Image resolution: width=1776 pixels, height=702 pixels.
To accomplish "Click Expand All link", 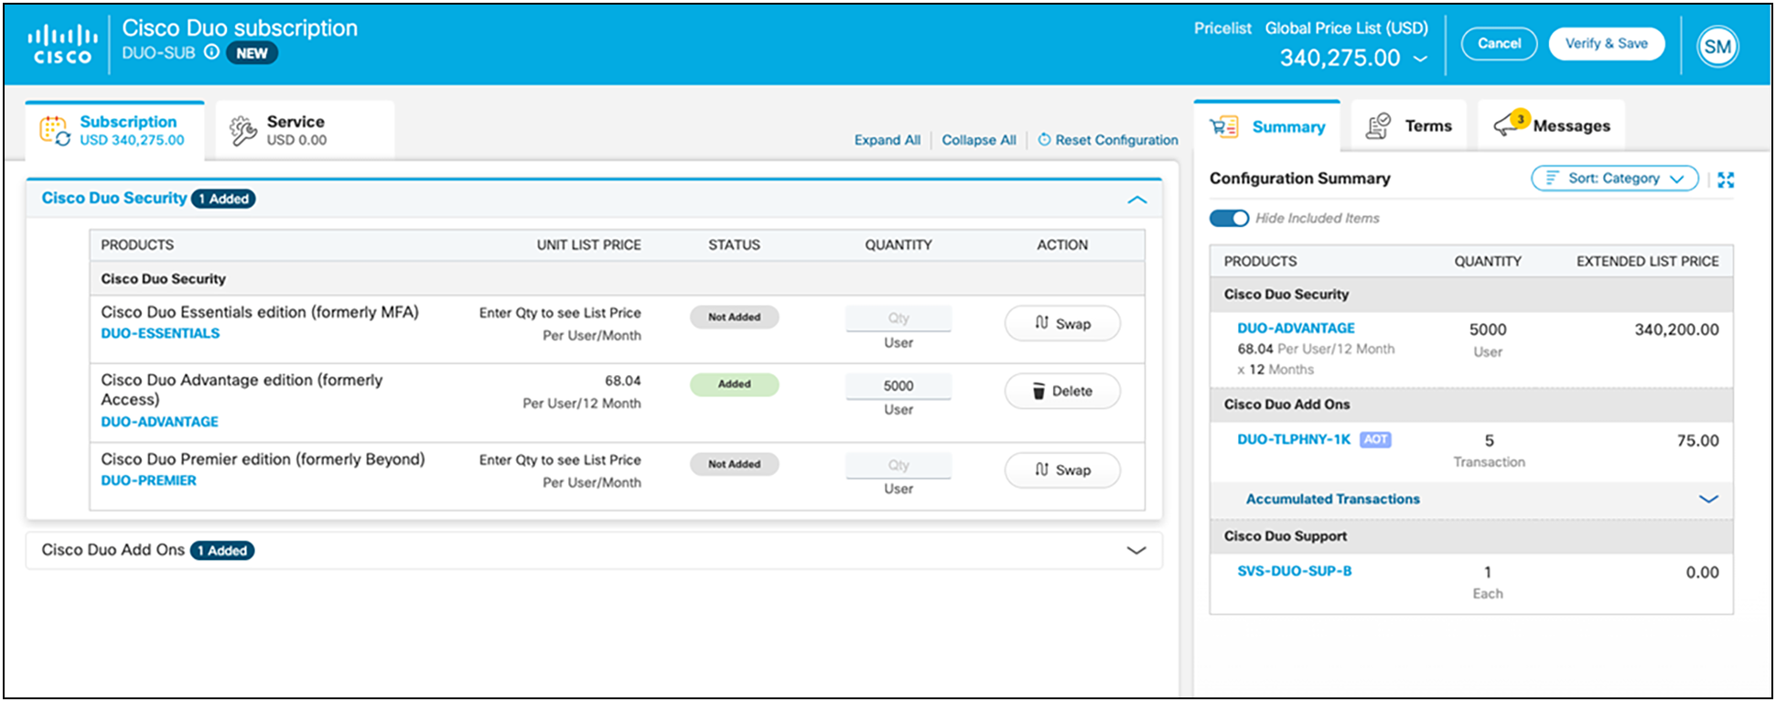I will (x=888, y=140).
